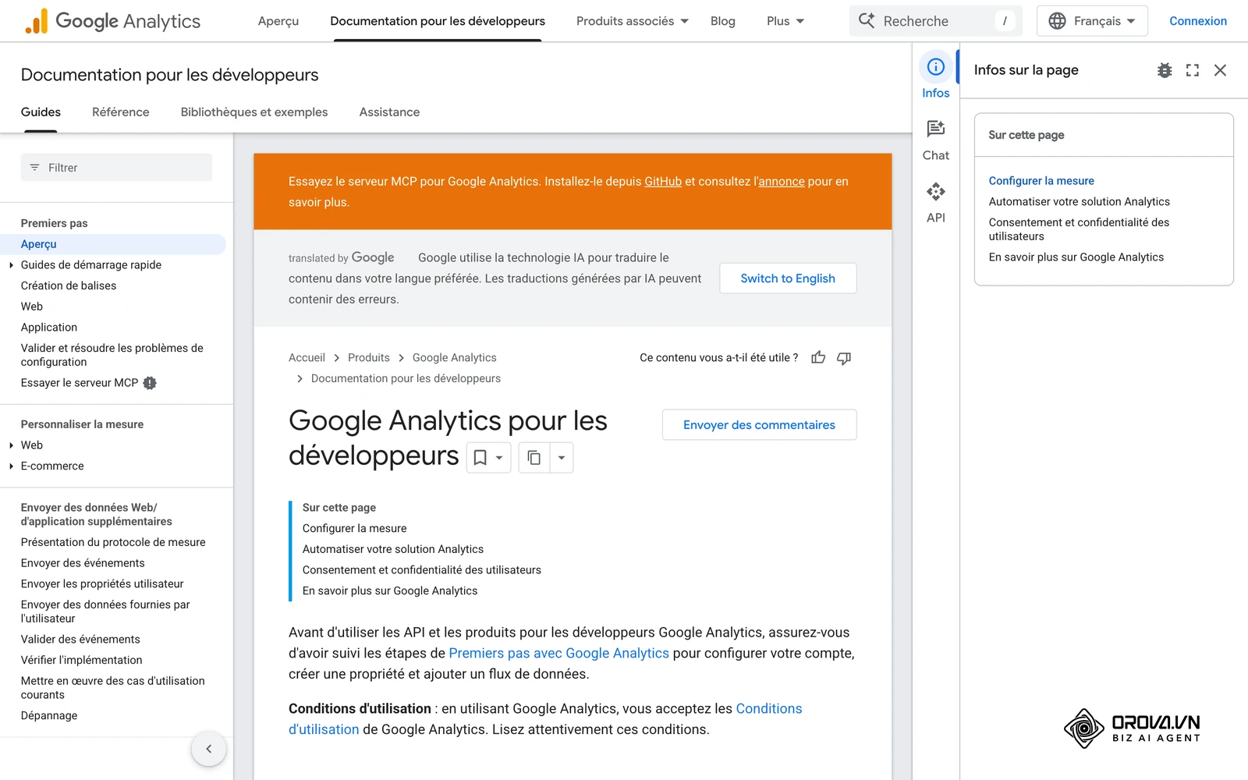Click the thumbs up helpful icon
The image size is (1248, 780).
click(x=818, y=357)
